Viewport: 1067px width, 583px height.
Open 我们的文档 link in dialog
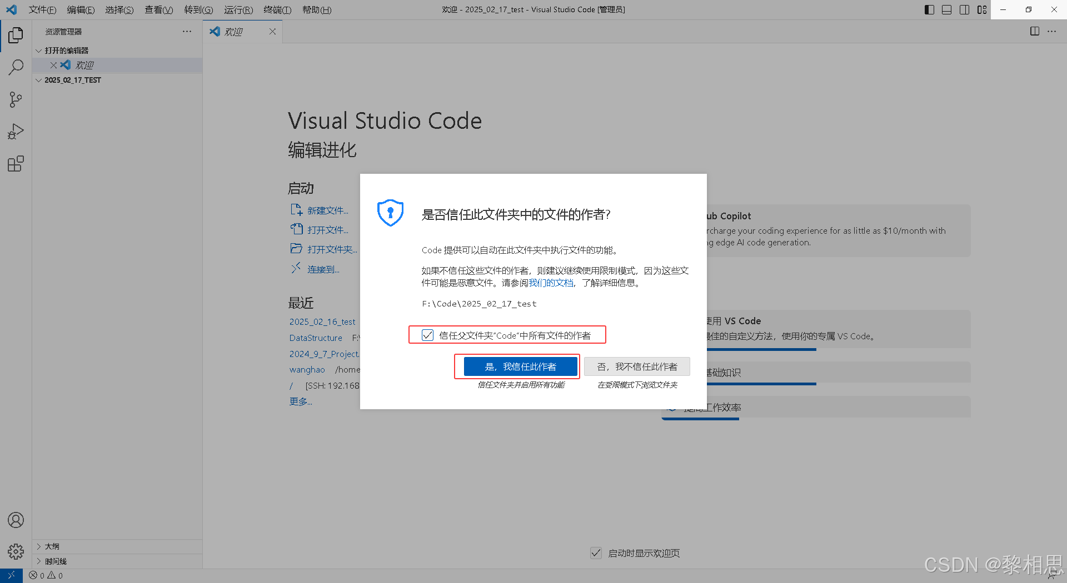tap(551, 283)
